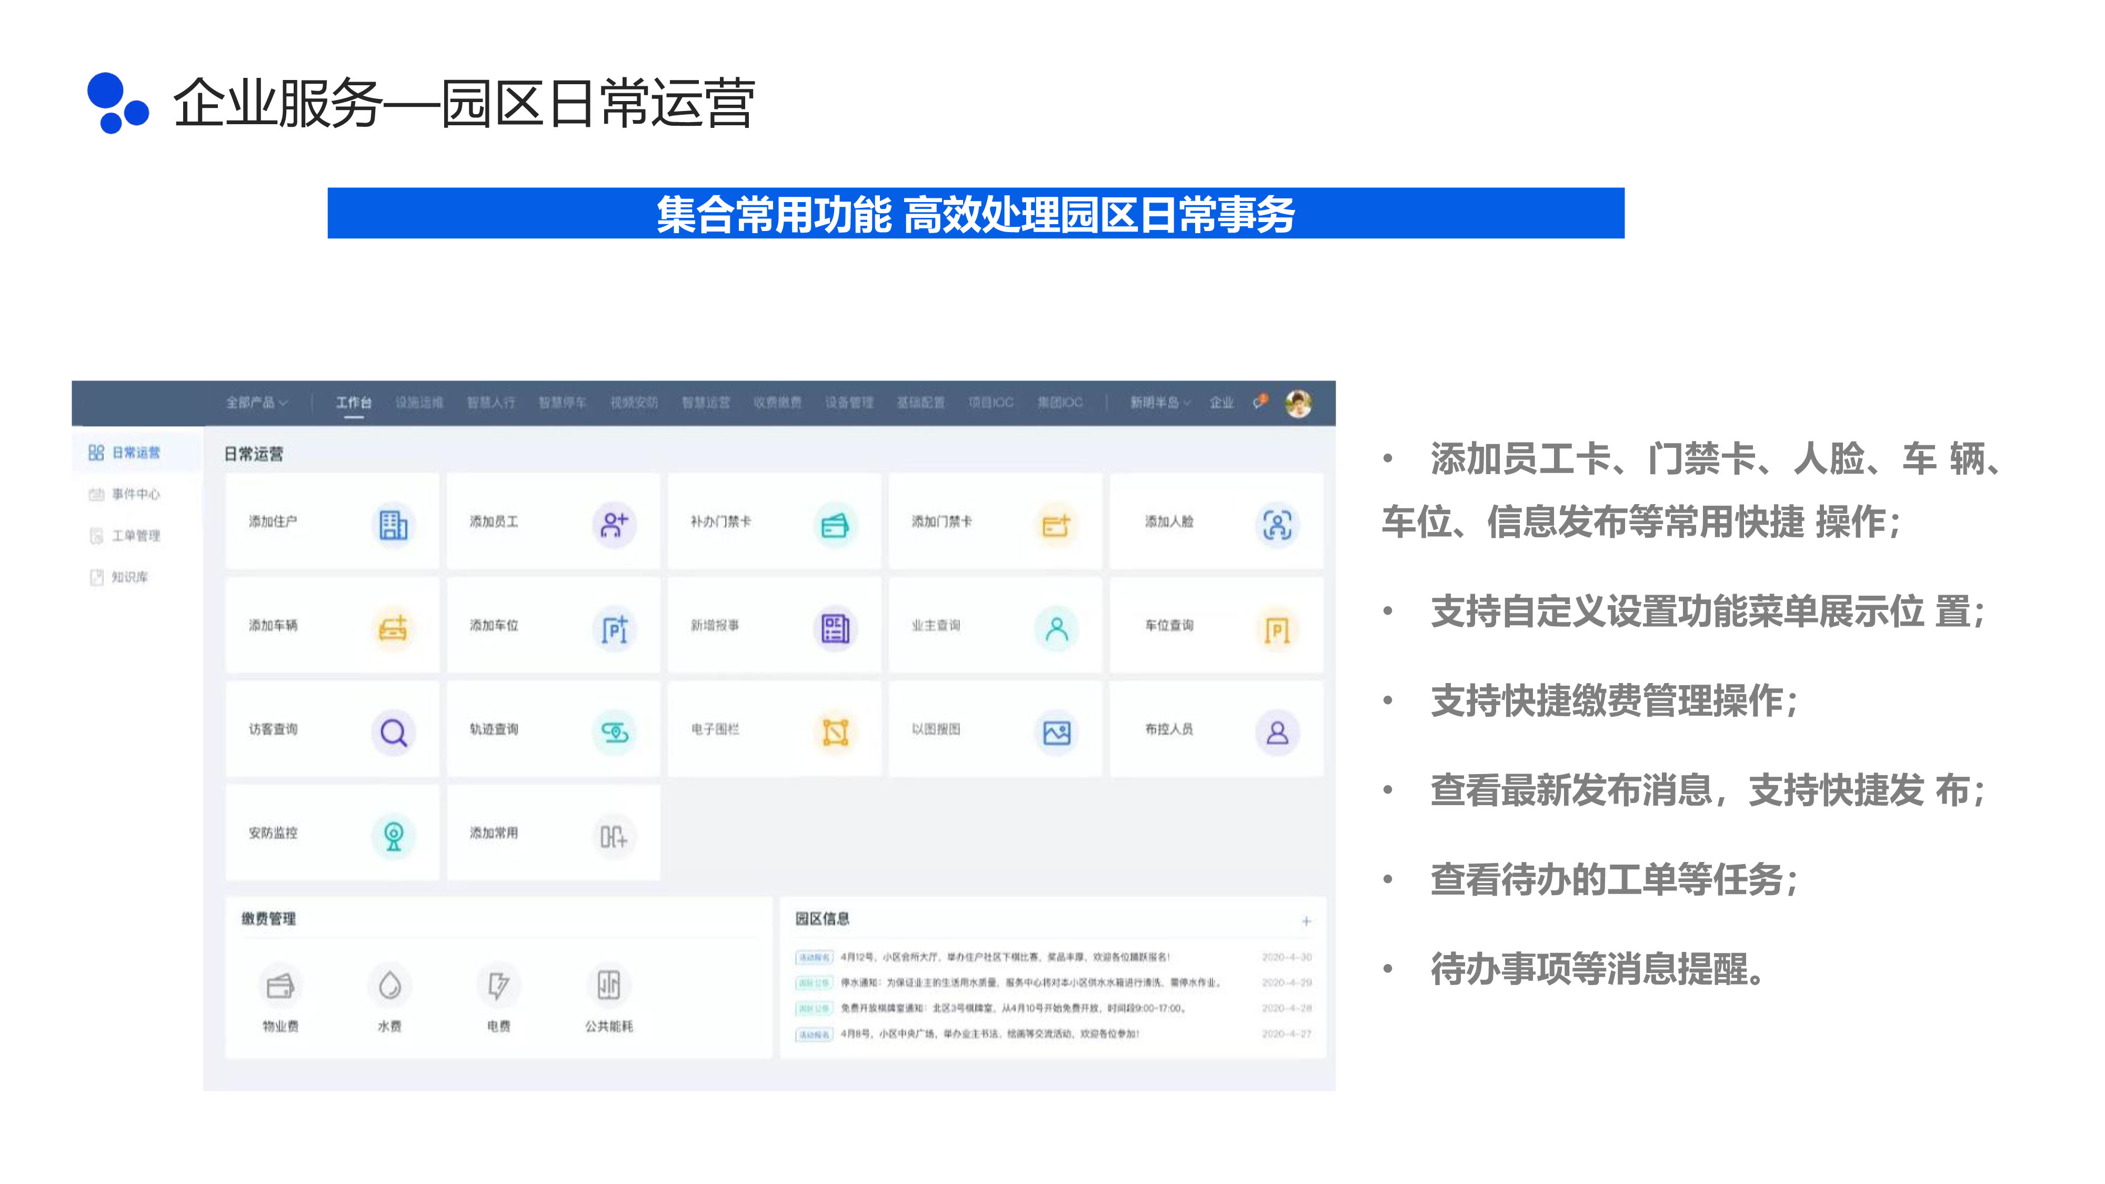This screenshot has width=2105, height=1184.
Task: Click the 水费 water drop icon
Action: 390,986
